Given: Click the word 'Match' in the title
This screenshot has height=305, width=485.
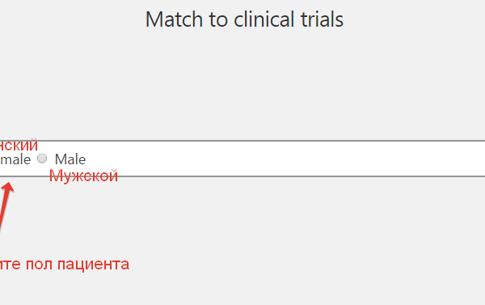Looking at the screenshot, I should click(174, 19).
